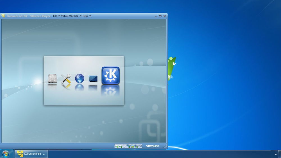
Task: Click the leftmost hard disk status icon
Action: coord(116,146)
